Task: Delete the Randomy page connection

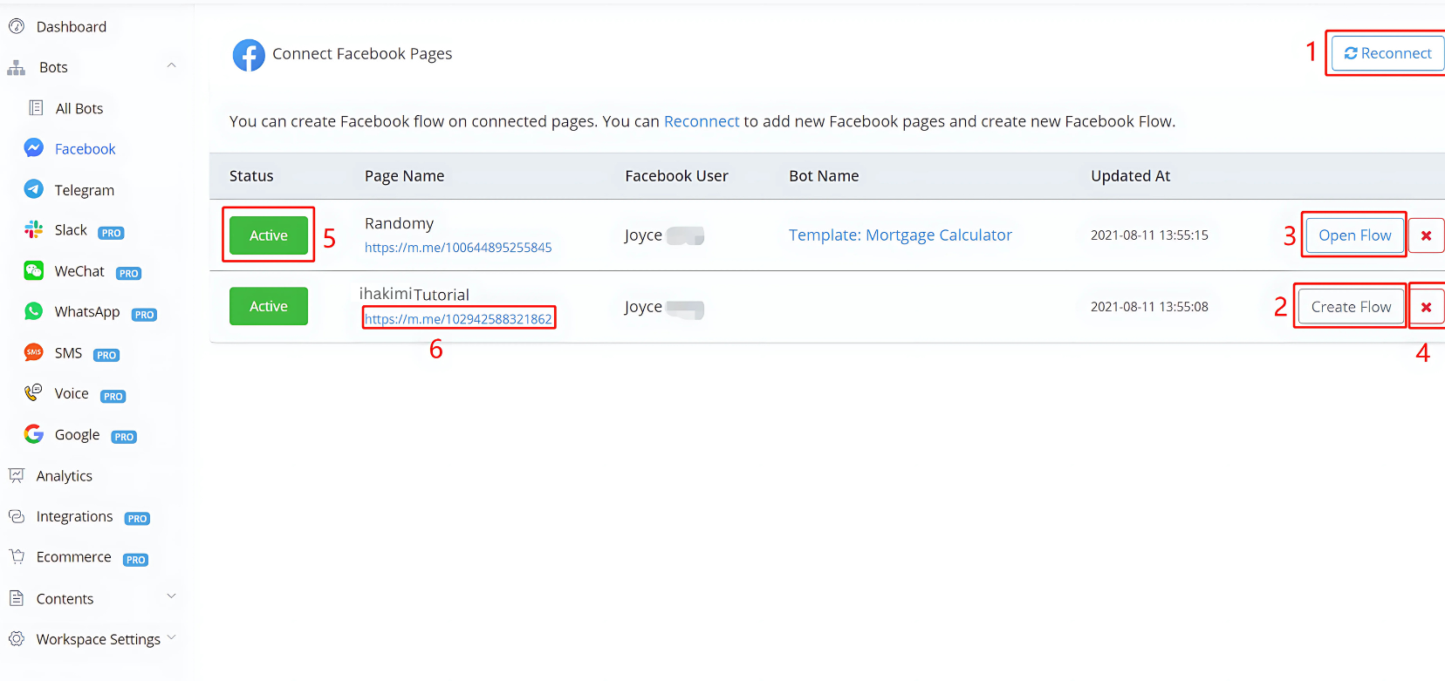Action: 1426,235
